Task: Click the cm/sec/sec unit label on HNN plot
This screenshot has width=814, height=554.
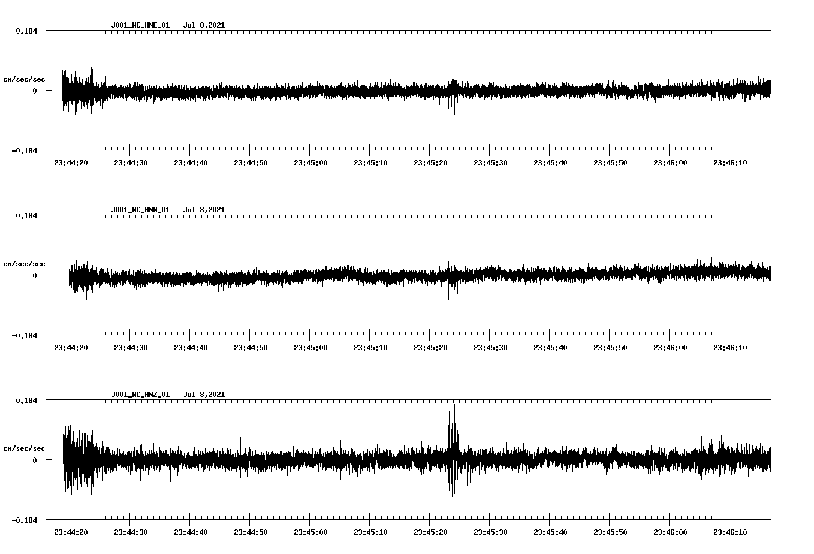Action: (24, 264)
